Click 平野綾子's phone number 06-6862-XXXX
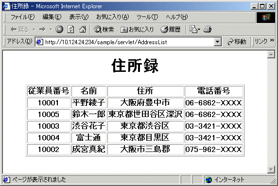This screenshot has width=278, height=186. [213, 103]
